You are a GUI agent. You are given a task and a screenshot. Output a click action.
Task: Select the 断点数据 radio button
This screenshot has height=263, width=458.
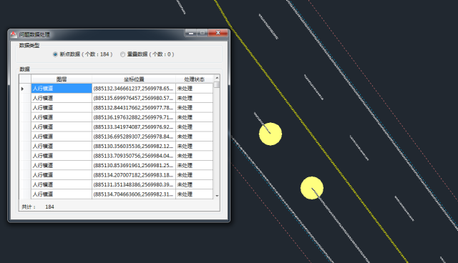(55, 54)
